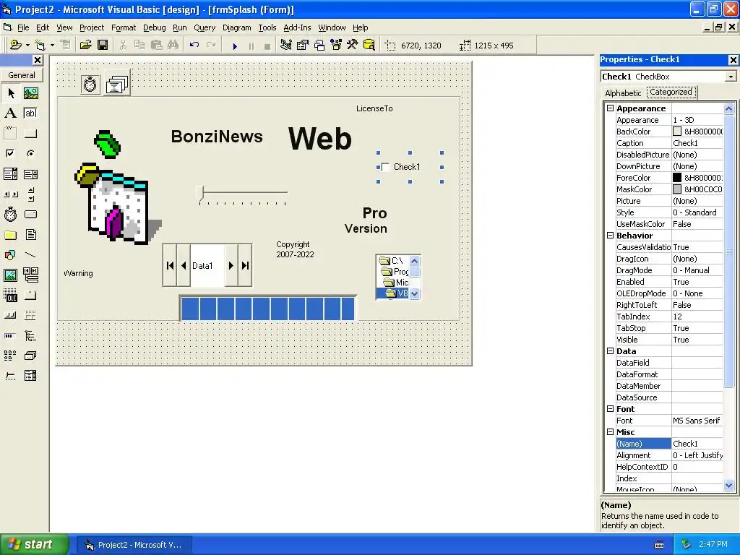Open the Project Explorer from toolbar

click(285, 46)
